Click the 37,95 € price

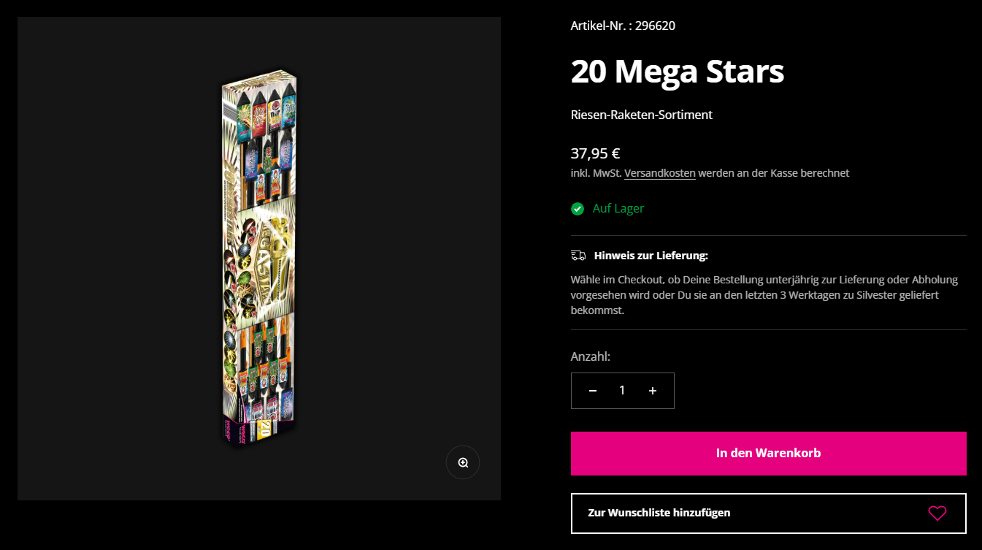pyautogui.click(x=595, y=153)
